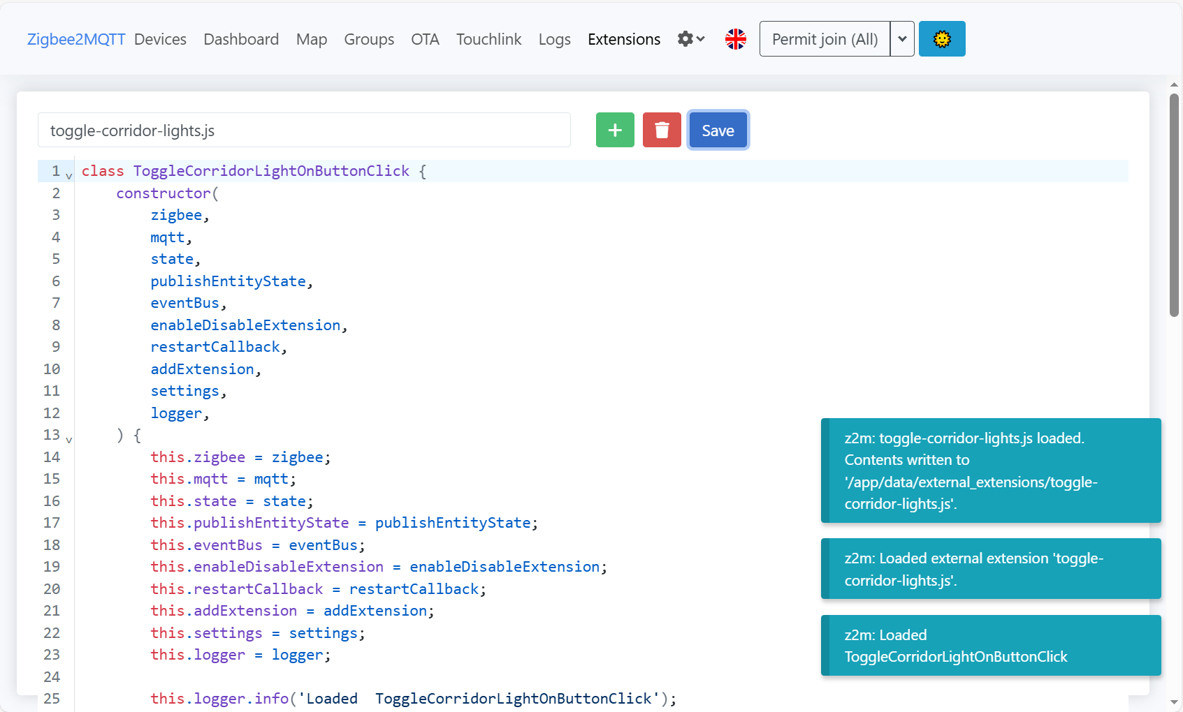Open the UK flag language selector
Screen dimensions: 1183x712
[x=735, y=39]
